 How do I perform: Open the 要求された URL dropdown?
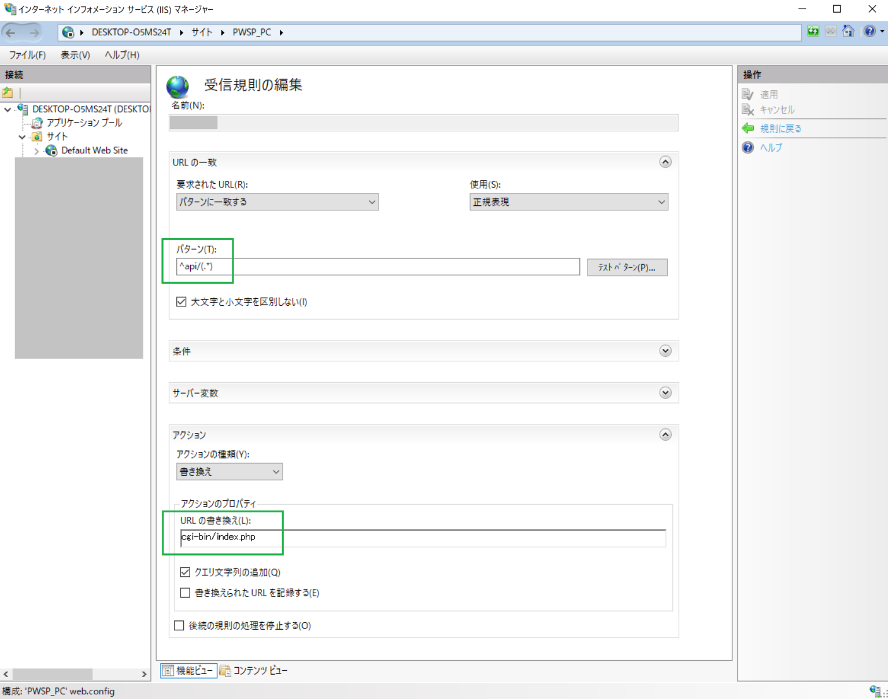point(277,202)
